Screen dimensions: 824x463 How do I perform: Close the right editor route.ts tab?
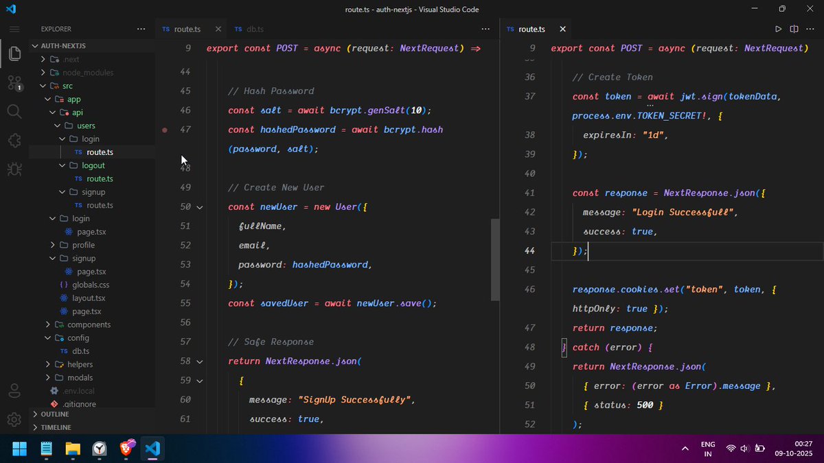(x=562, y=29)
